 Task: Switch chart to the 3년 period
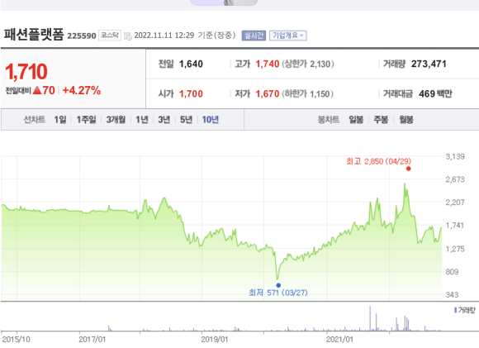pyautogui.click(x=164, y=120)
